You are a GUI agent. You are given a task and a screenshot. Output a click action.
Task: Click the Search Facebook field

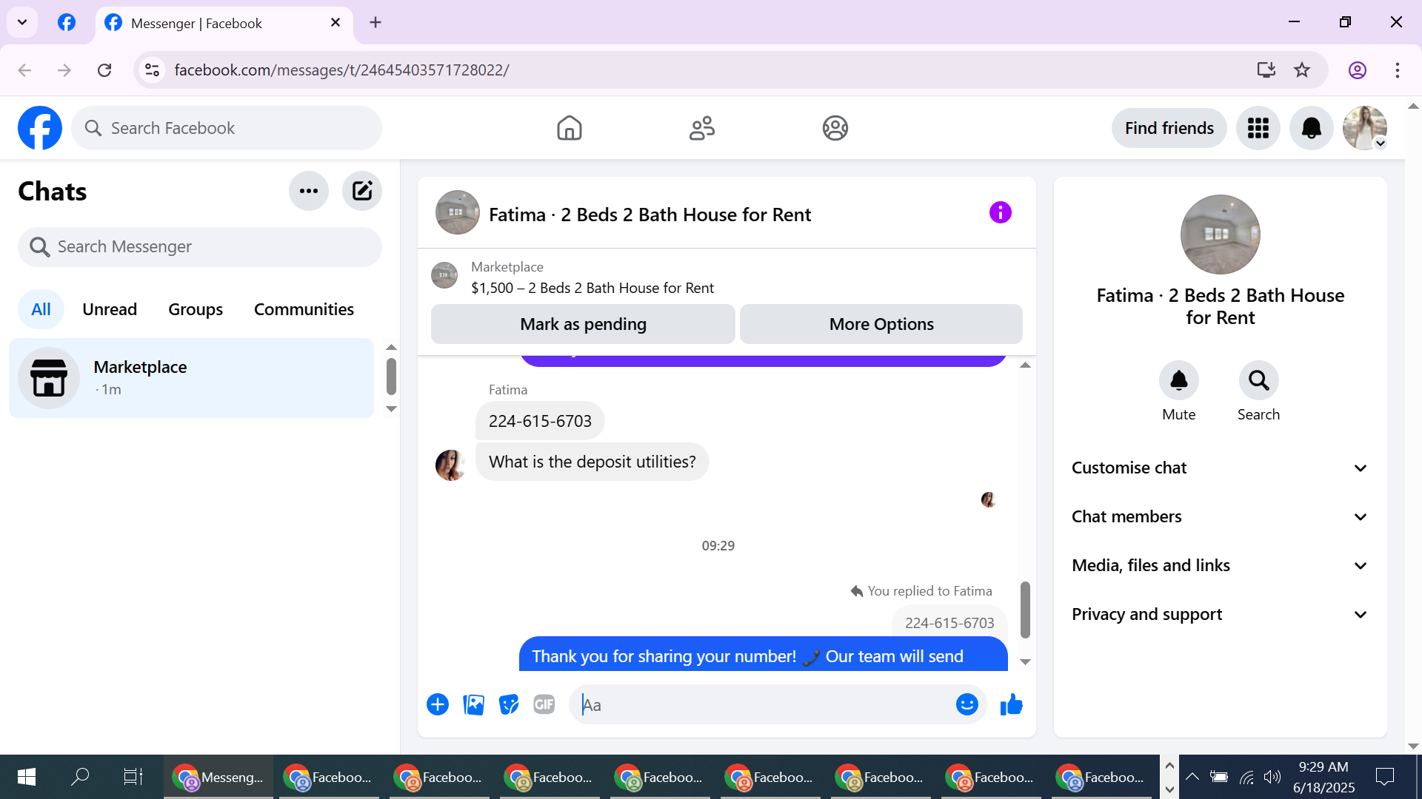pyautogui.click(x=227, y=128)
